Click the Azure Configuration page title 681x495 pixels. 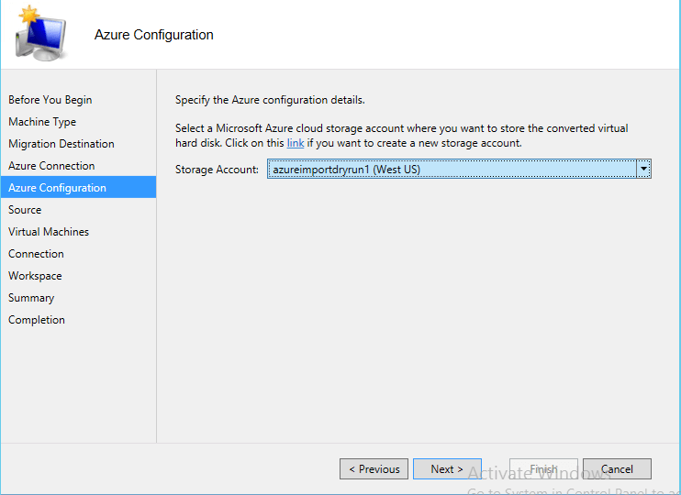(154, 35)
